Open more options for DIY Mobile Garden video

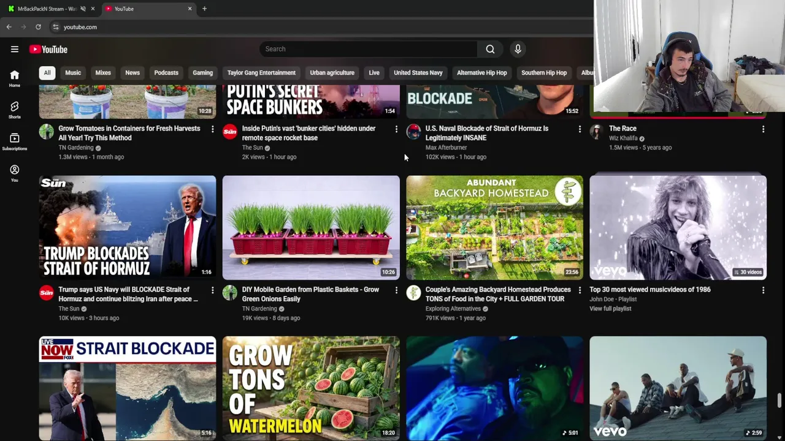[396, 290]
